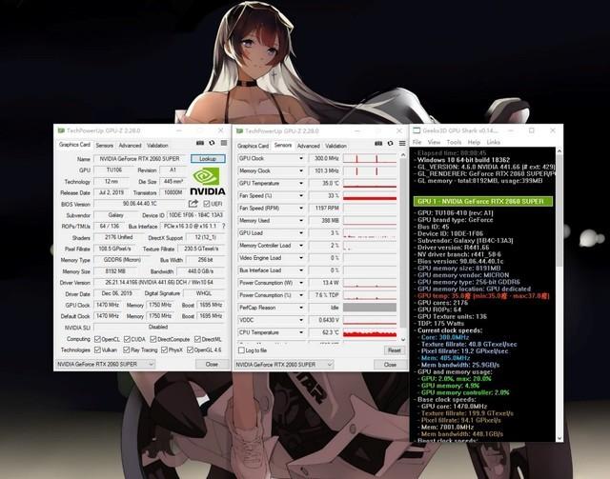Open the Links menu in GPU Shark
This screenshot has height=479, width=610.
tap(493, 142)
